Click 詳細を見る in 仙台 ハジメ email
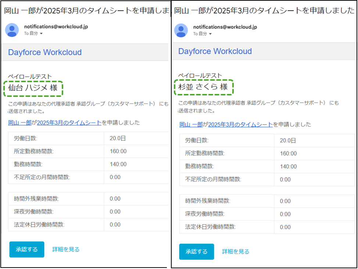Image resolution: width=358 pixels, height=269 pixels. point(66,250)
